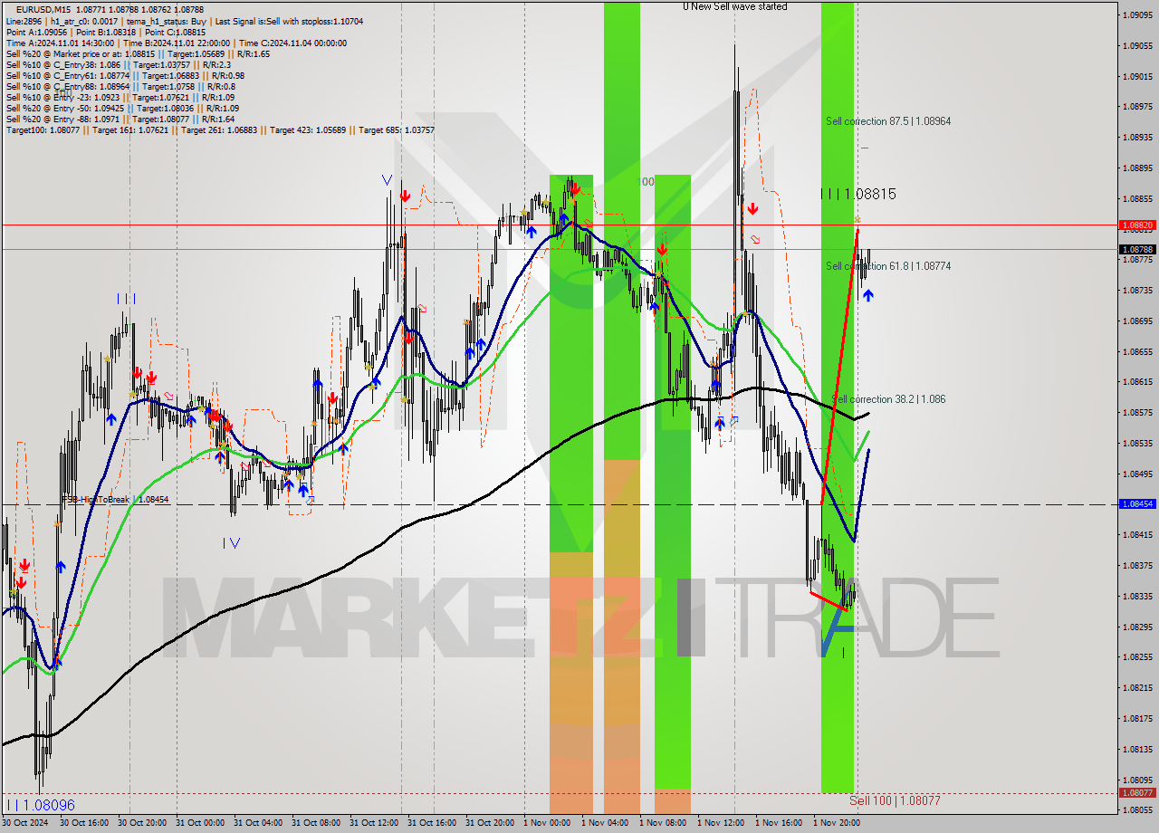
Task: Click the dashed-line price tag 1.08454
Action: pyautogui.click(x=1137, y=503)
